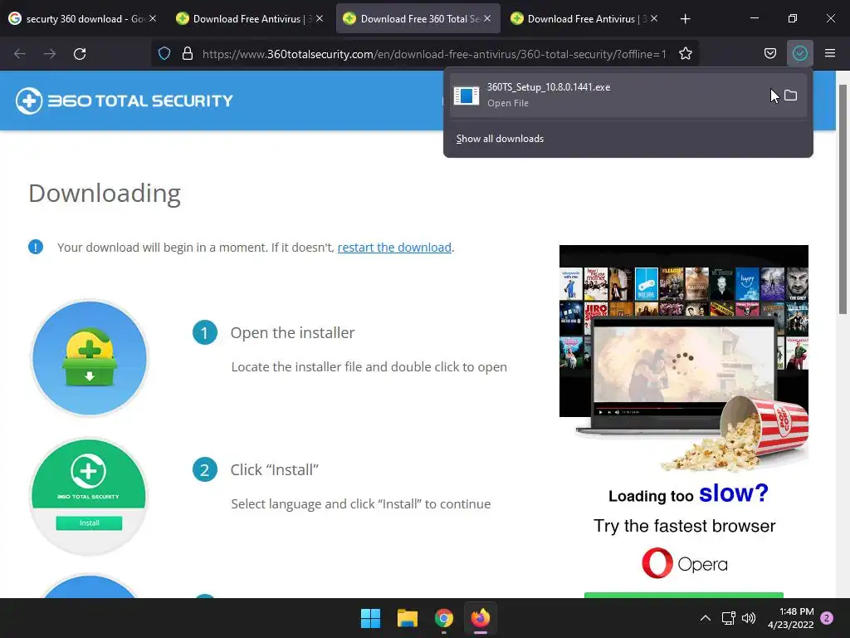Click the Opera movie advertisement image
This screenshot has width=850, height=638.
[x=684, y=358]
